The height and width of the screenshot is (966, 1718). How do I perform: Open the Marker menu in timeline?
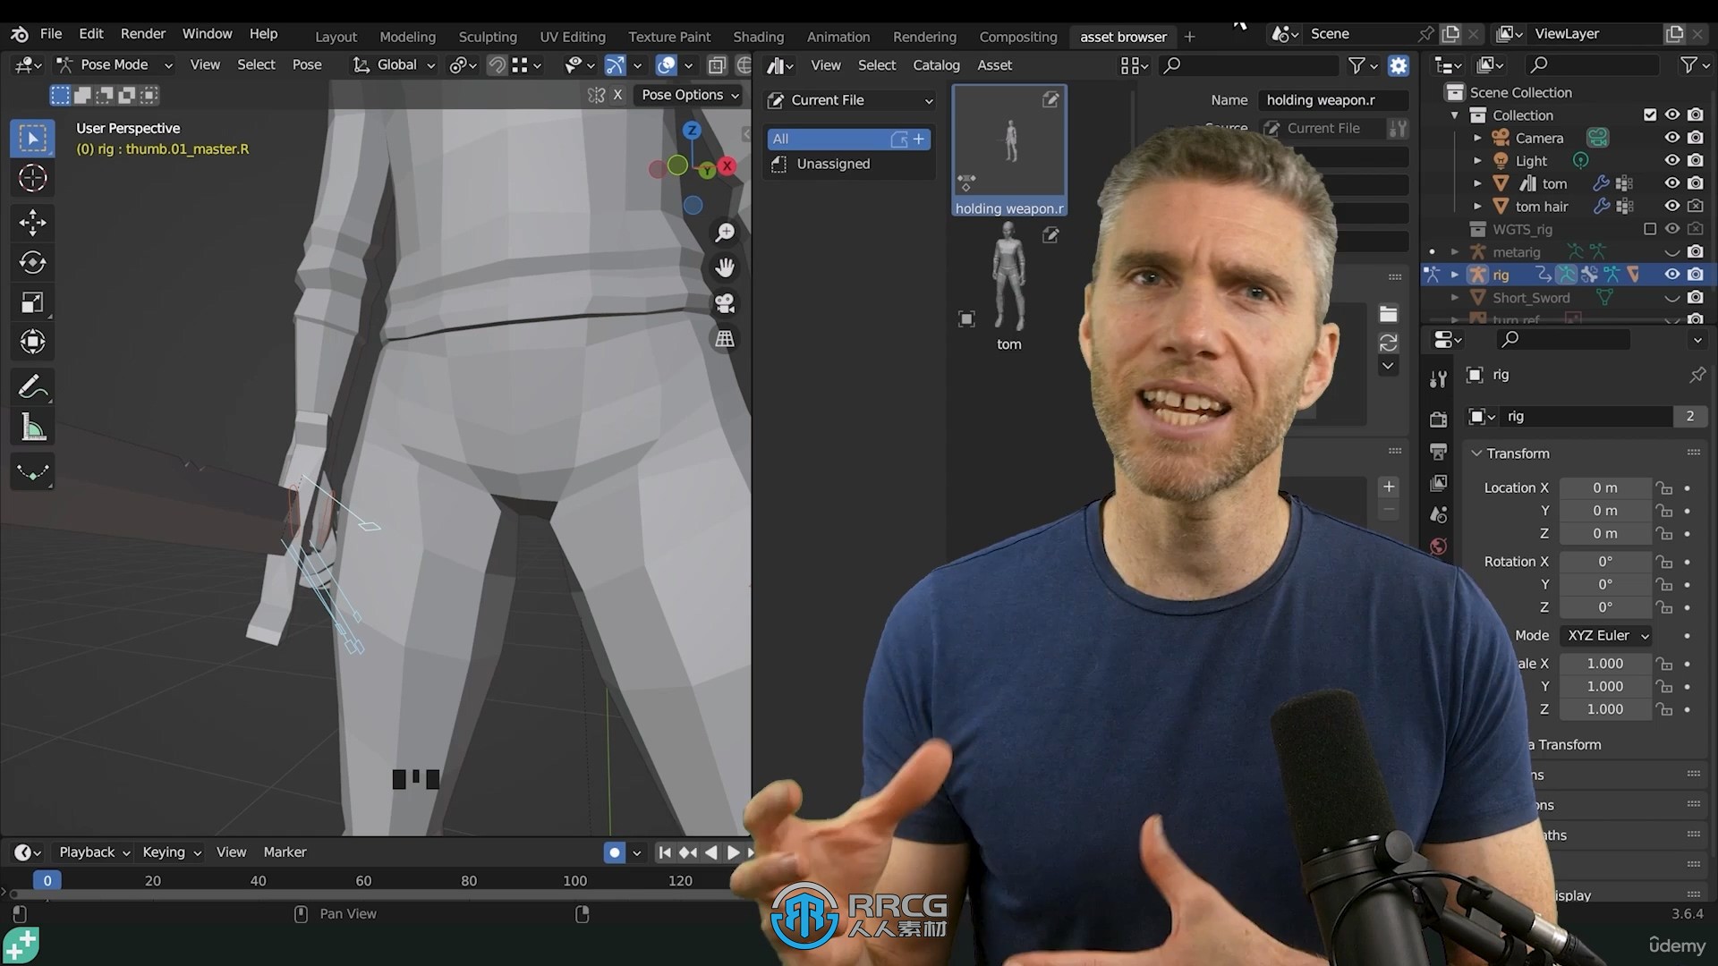tap(285, 852)
